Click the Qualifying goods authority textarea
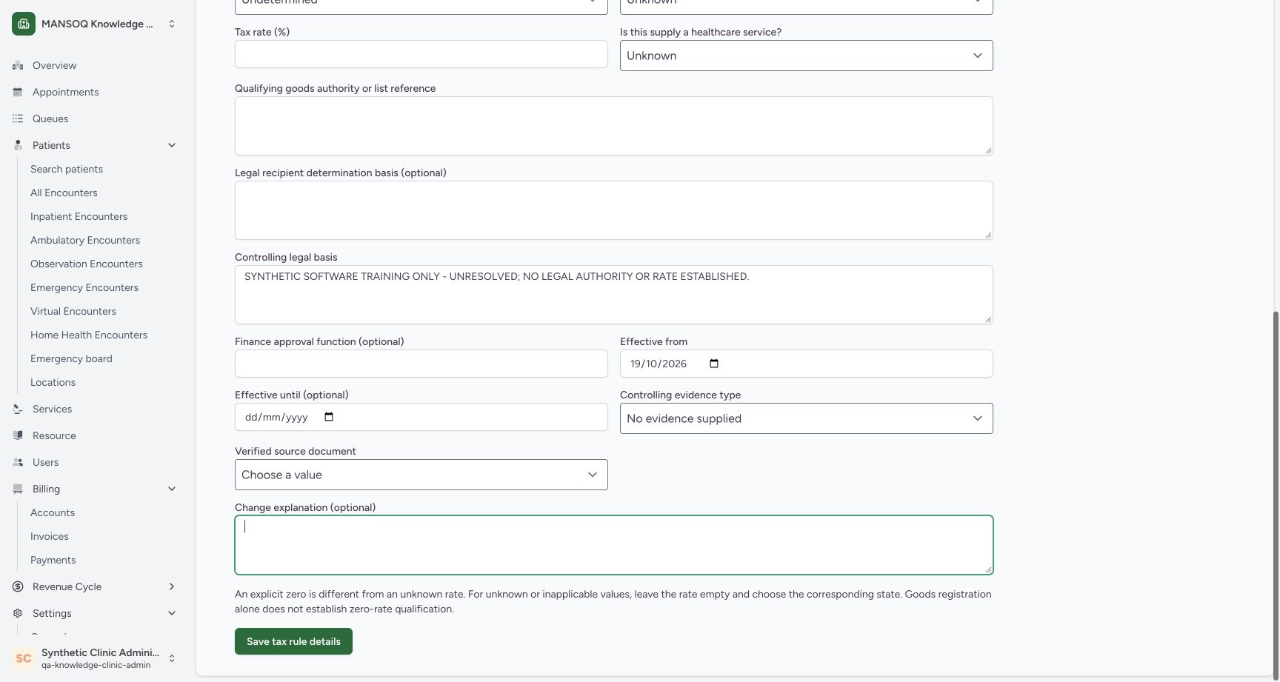The height and width of the screenshot is (682, 1280). 614,126
